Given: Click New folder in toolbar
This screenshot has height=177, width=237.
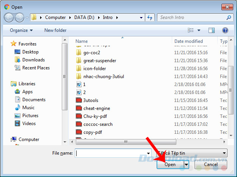Looking at the screenshot, I should [x=55, y=30].
